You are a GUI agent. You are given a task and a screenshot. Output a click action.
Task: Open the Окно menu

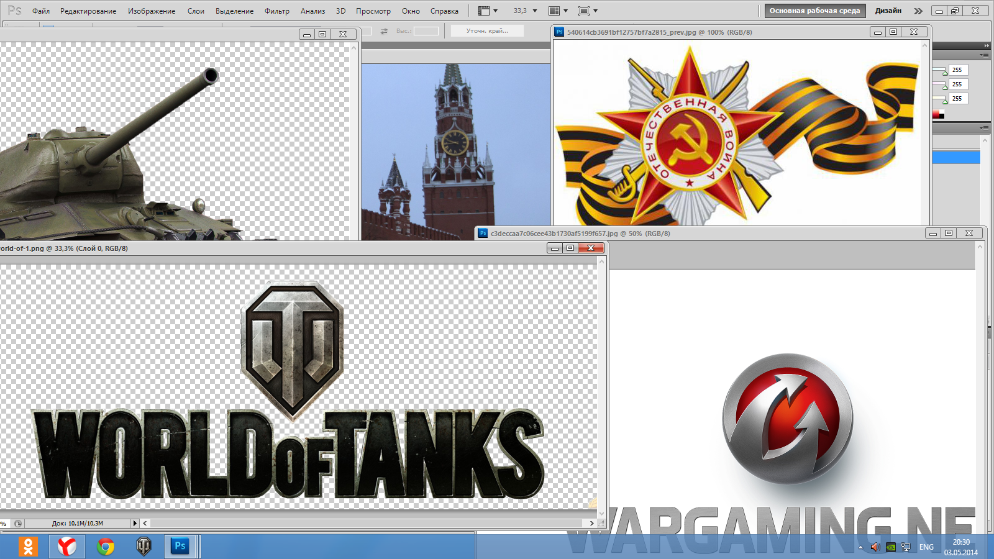[x=411, y=11]
